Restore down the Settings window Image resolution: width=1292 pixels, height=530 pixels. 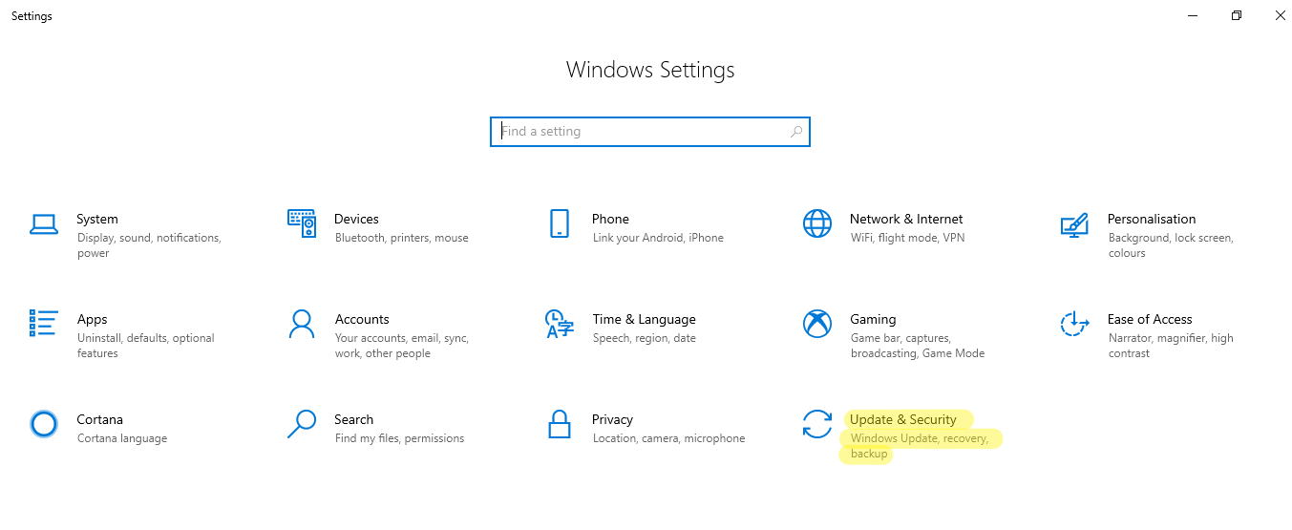pos(1237,15)
